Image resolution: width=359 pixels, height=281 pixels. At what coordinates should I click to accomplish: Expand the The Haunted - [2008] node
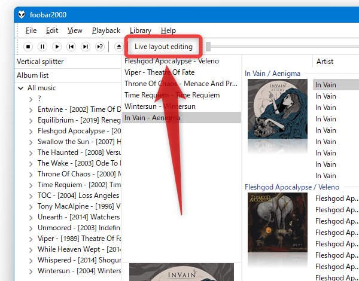[31, 153]
